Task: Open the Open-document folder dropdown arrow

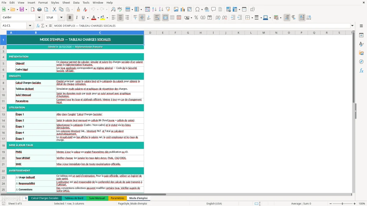Action: 17,9
